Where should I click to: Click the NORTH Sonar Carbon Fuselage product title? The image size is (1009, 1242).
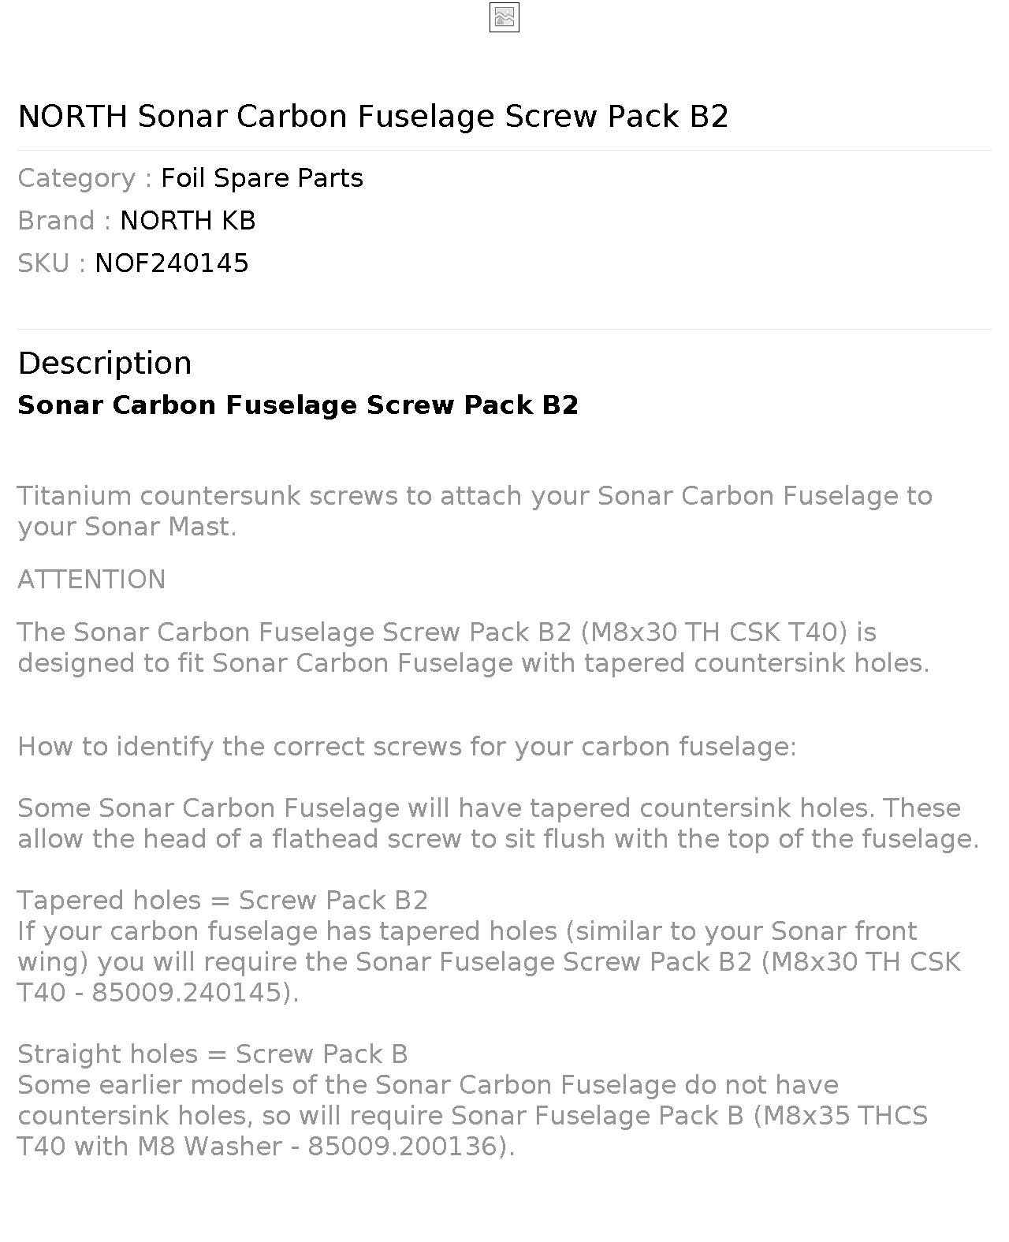373,116
